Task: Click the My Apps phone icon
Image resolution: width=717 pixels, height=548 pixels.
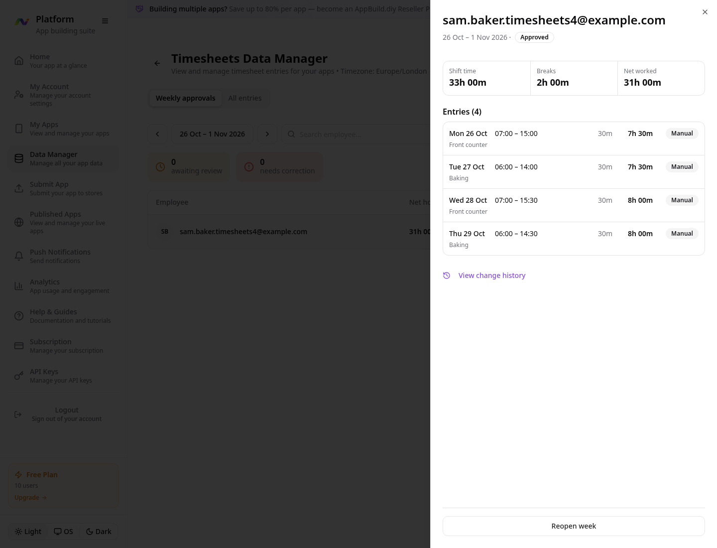Action: 19,129
